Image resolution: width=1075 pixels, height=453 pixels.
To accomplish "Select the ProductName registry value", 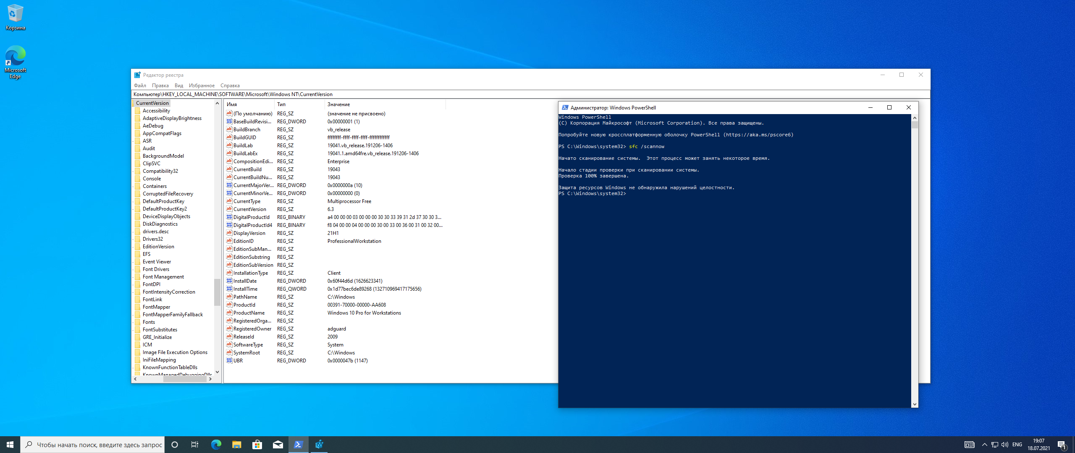I will click(249, 313).
